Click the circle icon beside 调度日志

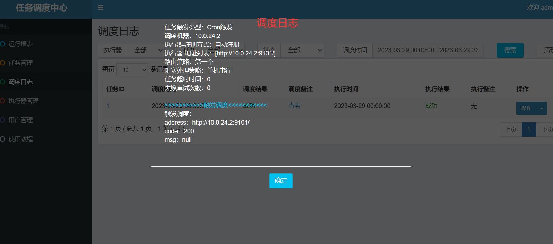(x=2, y=82)
